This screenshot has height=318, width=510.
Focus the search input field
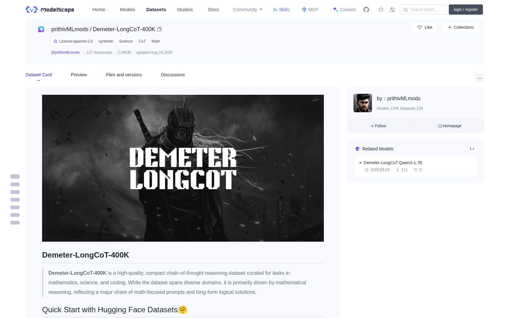point(424,10)
